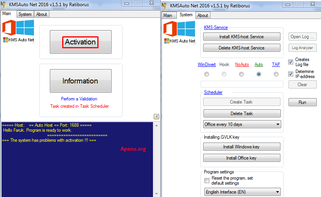Select the Hook radio button
The height and width of the screenshot is (197, 321).
click(224, 74)
